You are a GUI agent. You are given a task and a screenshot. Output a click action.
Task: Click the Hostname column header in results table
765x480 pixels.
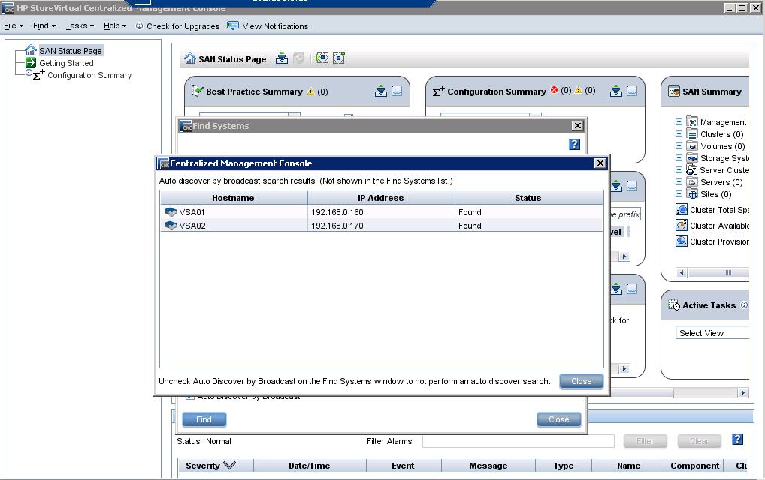pos(233,198)
